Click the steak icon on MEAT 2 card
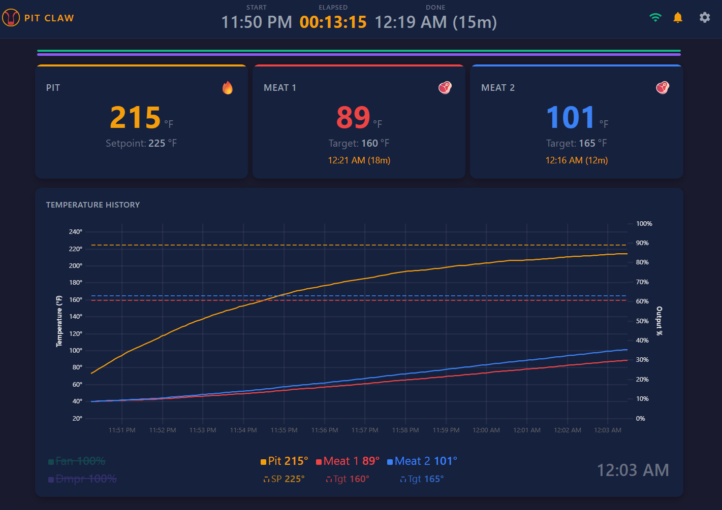Screen dimensions: 722x510 click(x=663, y=87)
